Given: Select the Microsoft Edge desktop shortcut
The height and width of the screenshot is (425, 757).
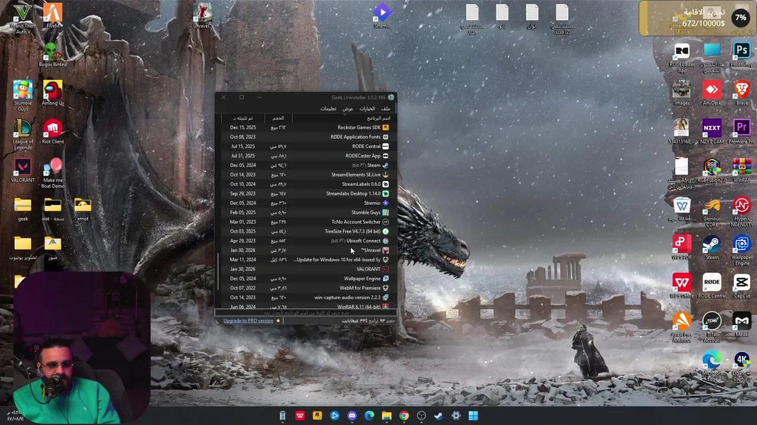Looking at the screenshot, I should pos(712,366).
